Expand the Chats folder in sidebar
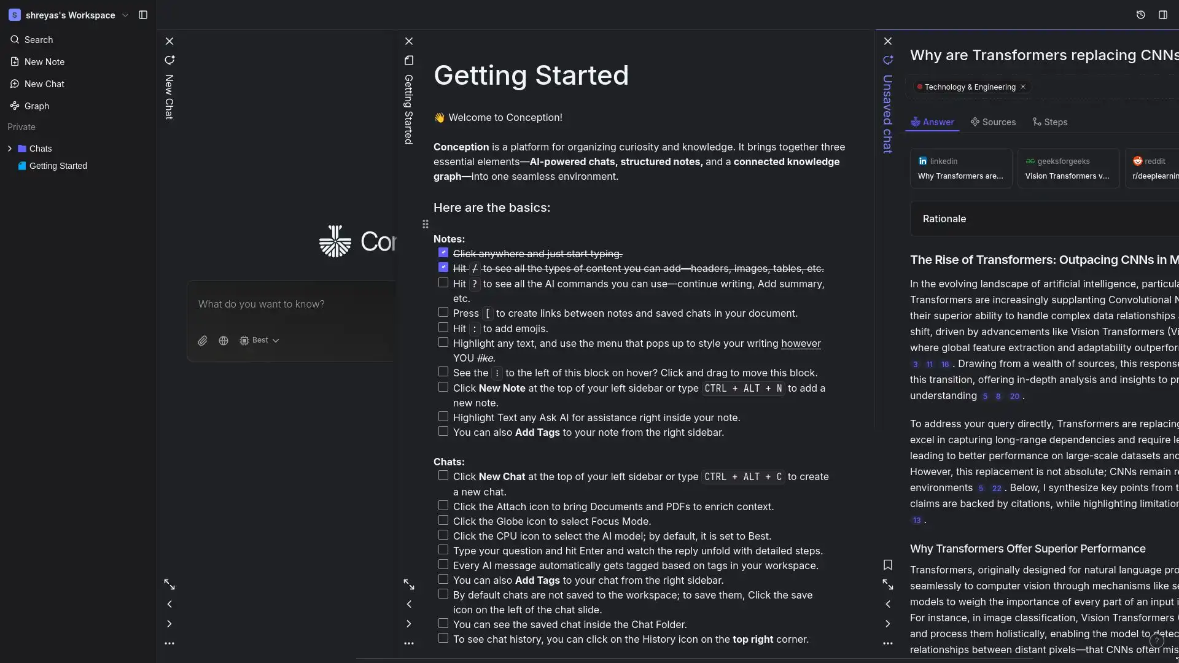The height and width of the screenshot is (663, 1179). point(10,149)
